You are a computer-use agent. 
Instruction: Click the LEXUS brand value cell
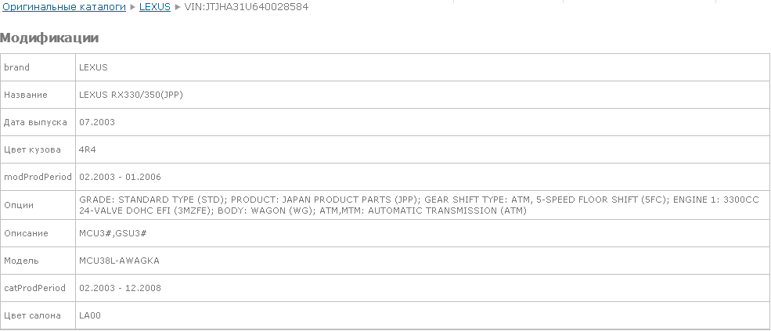pos(93,67)
